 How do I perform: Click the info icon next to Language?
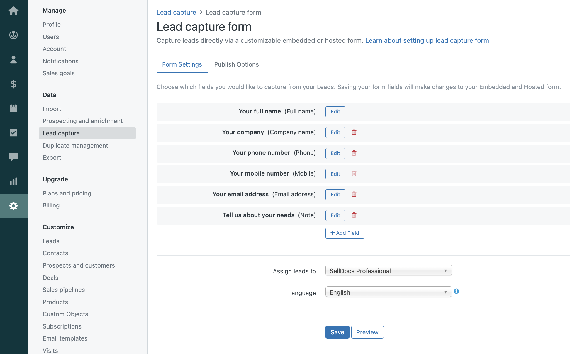[457, 292]
